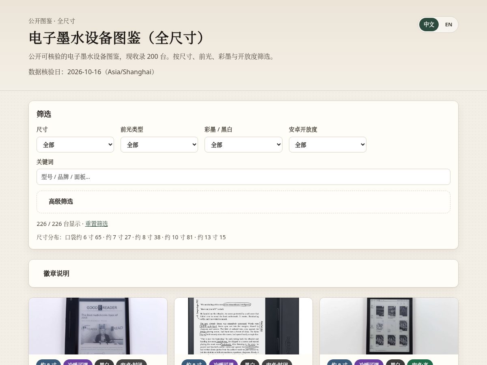487x365 pixels.
Task: Click the 约 13 寸 15 size entry
Action: pyautogui.click(x=211, y=237)
